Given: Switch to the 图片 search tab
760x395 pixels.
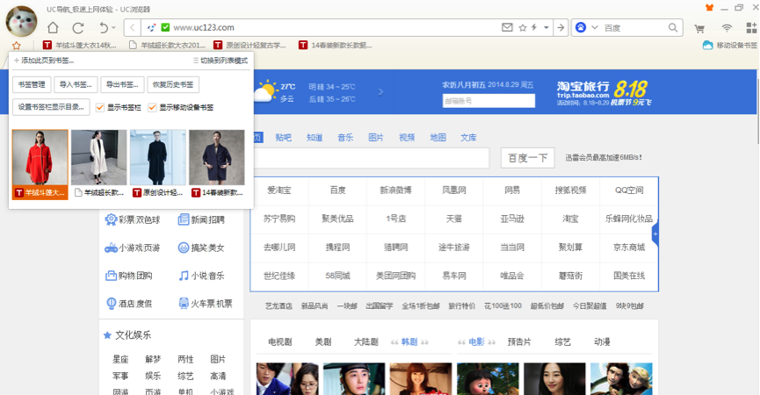Looking at the screenshot, I should coord(376,138).
